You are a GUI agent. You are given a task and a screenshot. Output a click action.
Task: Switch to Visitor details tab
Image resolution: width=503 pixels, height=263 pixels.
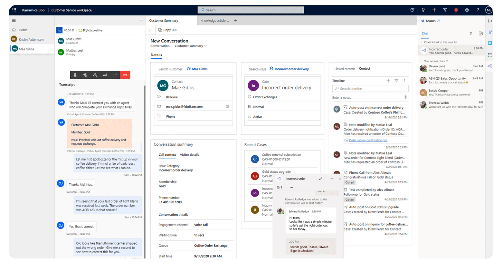[189, 155]
